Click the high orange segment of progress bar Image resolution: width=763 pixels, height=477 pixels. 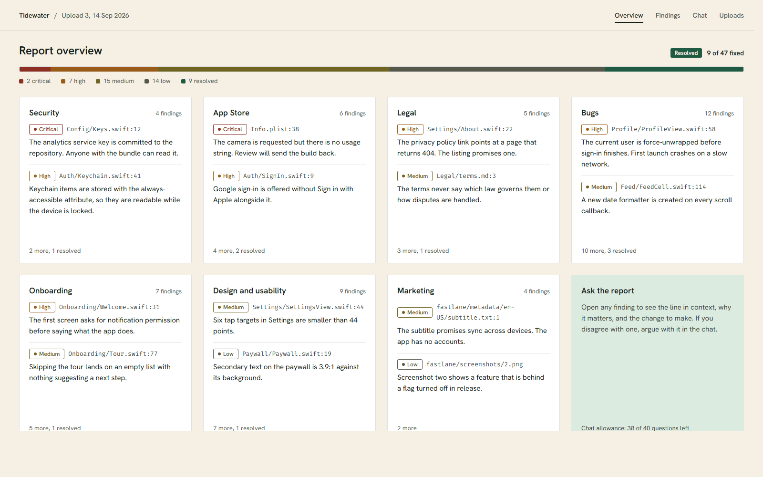tap(104, 69)
